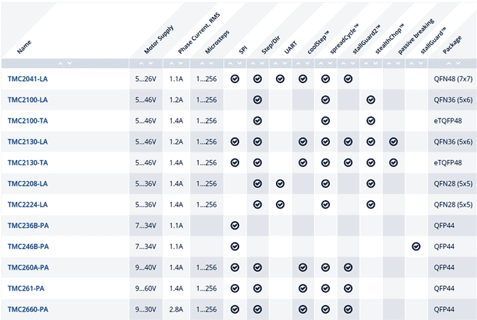Click Step/Dir checkmark in TMC2100-TA row
The width and height of the screenshot is (477, 320).
pyautogui.click(x=258, y=121)
